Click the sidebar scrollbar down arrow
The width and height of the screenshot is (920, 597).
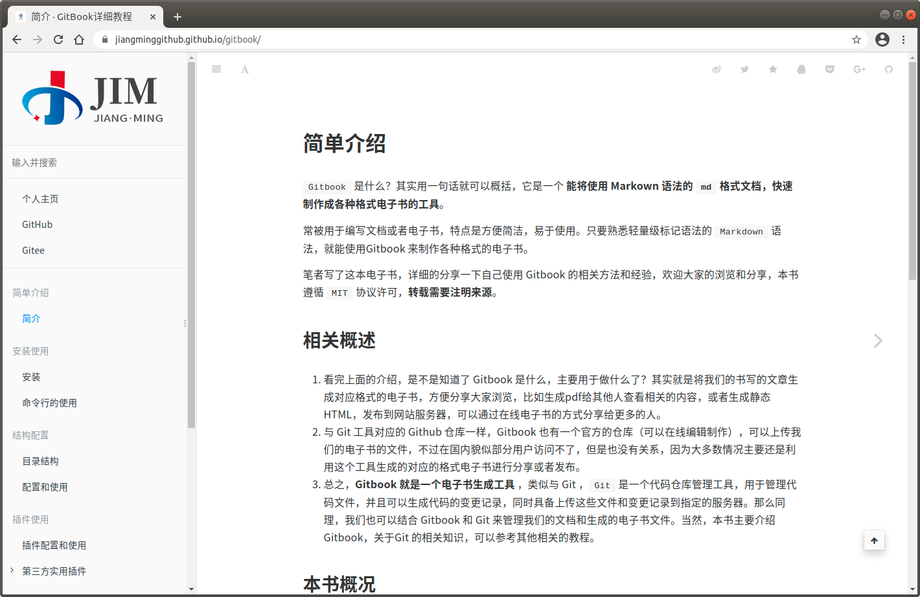coord(191,589)
